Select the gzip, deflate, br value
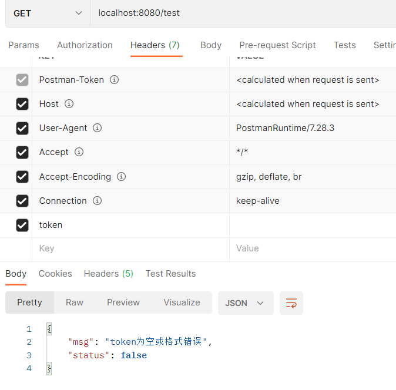Viewport: 396px width, 390px height. point(269,177)
